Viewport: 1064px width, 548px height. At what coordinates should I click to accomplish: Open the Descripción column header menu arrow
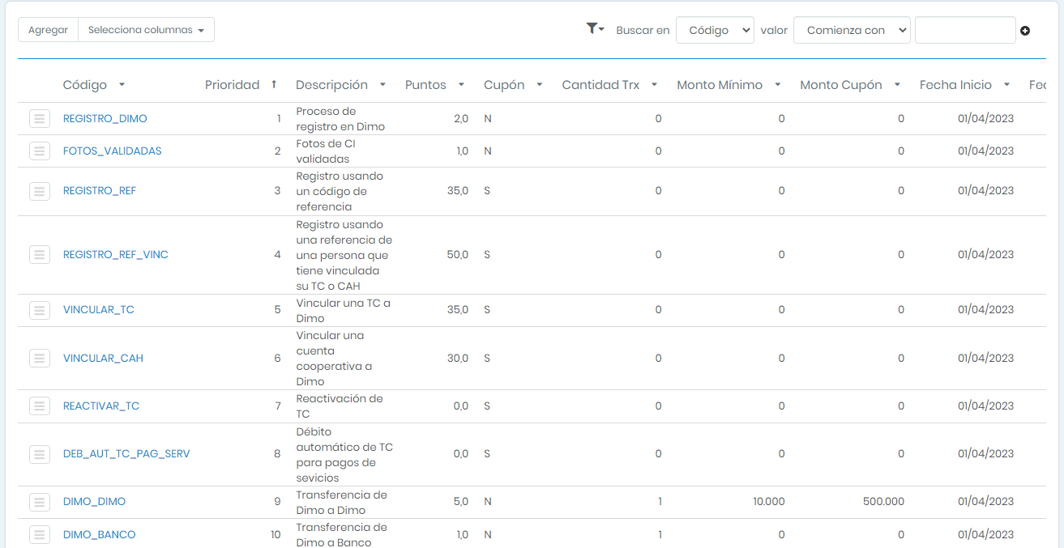click(382, 85)
